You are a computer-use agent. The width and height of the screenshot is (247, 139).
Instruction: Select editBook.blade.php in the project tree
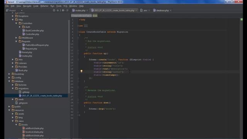pos(34,136)
